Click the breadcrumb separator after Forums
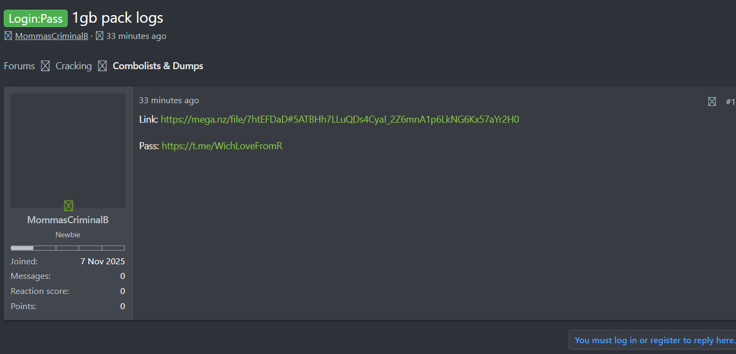This screenshot has height=354, width=736. [45, 66]
